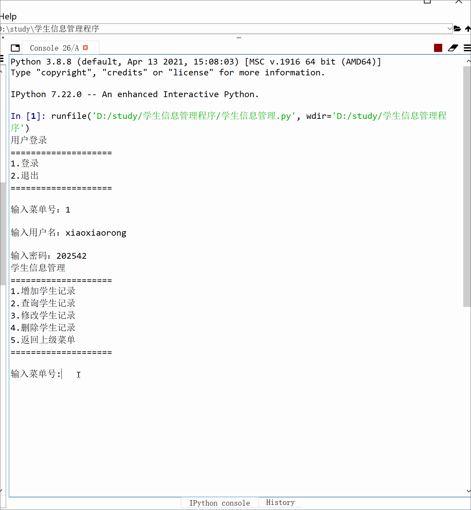Open the console options hamburger icon
Viewport: 471px width, 510px height.
click(467, 48)
